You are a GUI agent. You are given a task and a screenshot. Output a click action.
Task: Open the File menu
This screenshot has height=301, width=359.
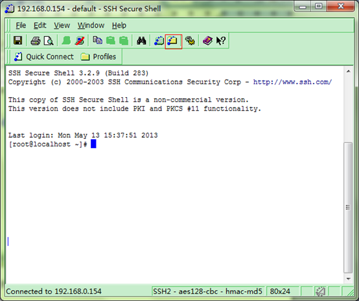[21, 25]
